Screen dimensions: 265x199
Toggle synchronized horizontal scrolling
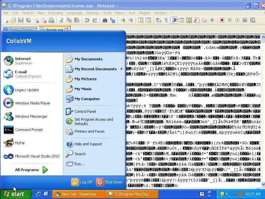pyautogui.click(x=148, y=21)
